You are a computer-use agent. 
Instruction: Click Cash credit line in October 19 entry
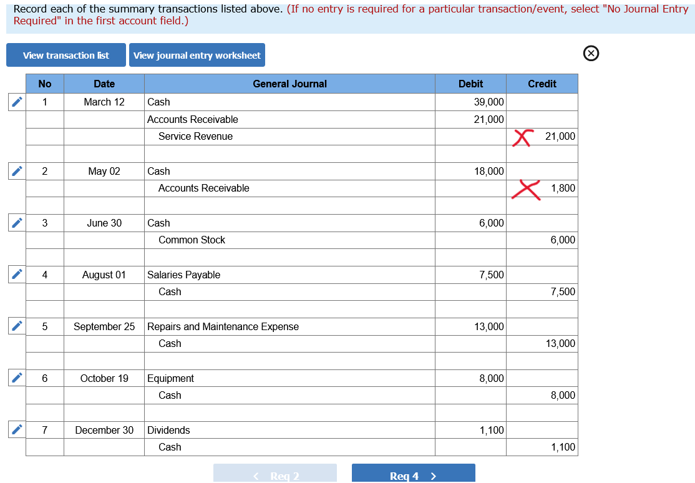click(x=289, y=395)
